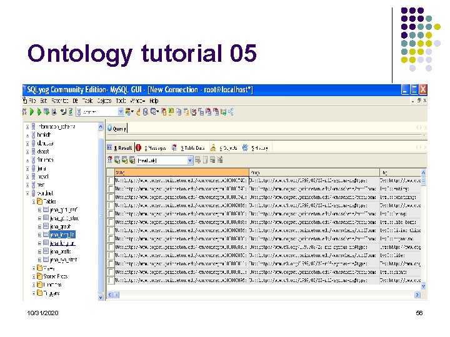450x337 pixels.
Task: Click object browser scroll-up arrow
Action: click(x=101, y=126)
